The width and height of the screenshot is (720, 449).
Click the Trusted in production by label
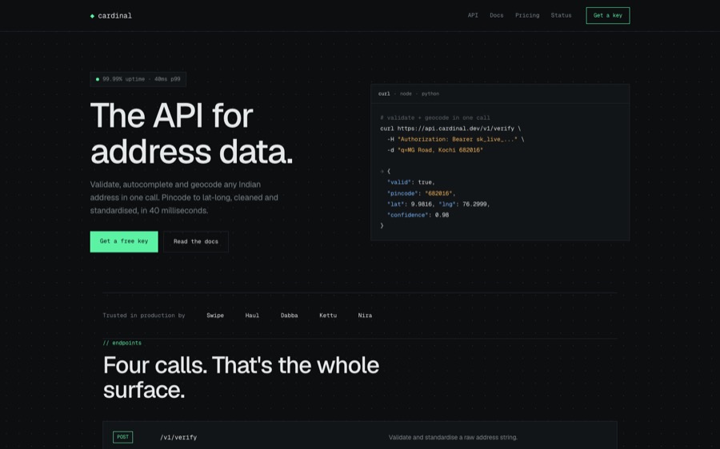tap(144, 316)
